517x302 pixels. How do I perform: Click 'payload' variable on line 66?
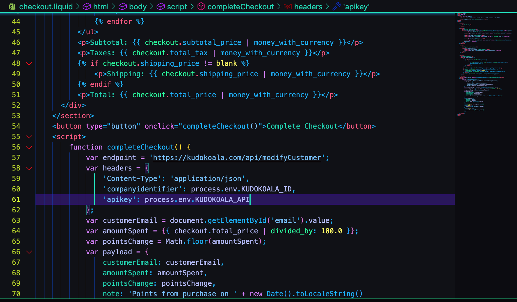click(x=117, y=252)
